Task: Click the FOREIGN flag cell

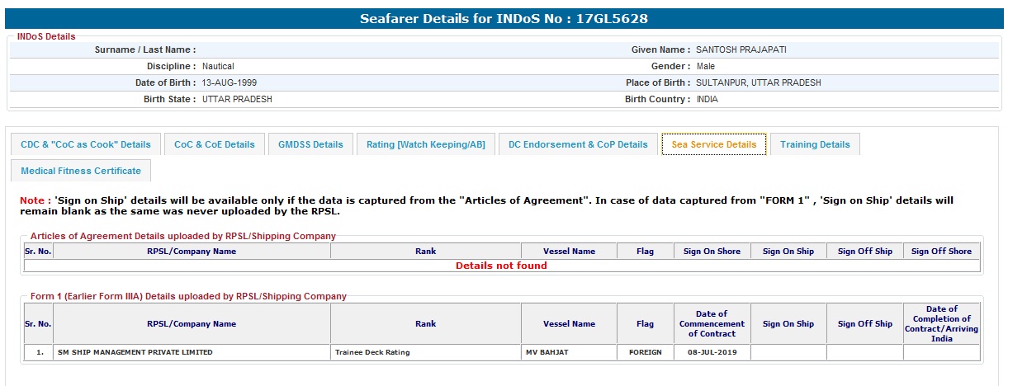Action: tap(645, 352)
